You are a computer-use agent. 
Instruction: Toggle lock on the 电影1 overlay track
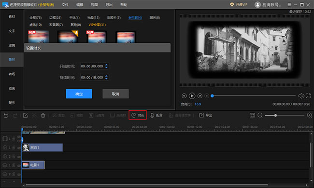pos(14,165)
